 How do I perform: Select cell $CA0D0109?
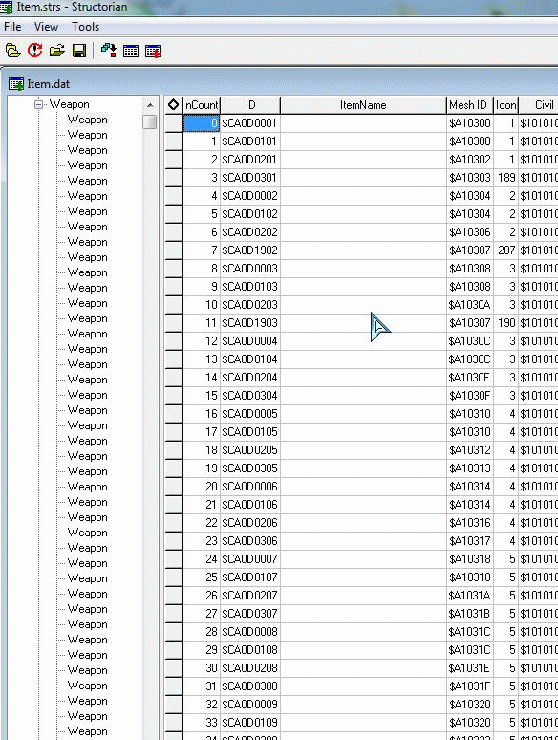[x=250, y=723]
